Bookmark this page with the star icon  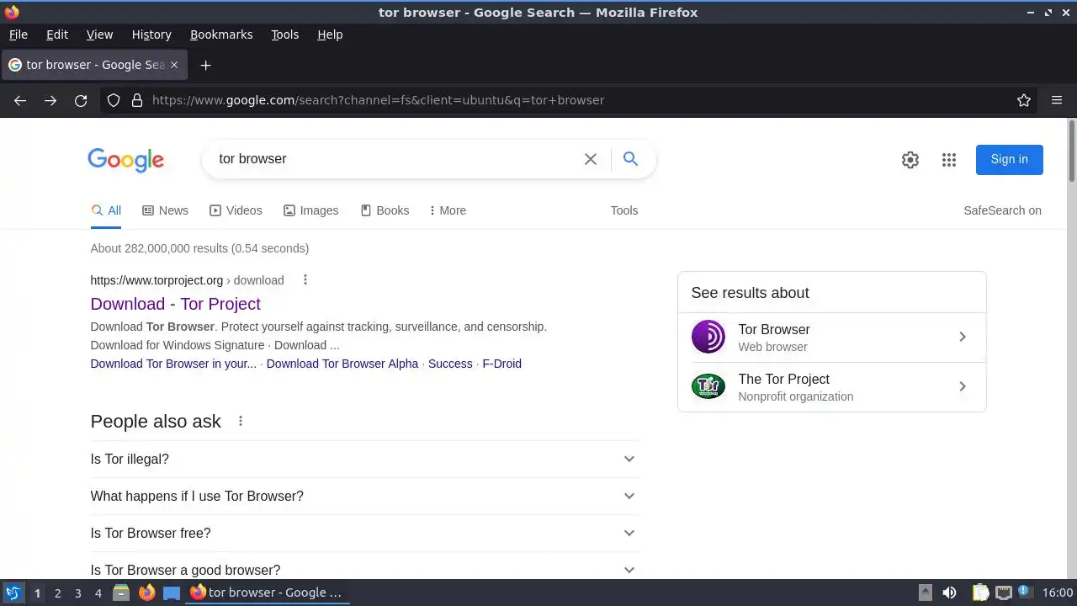1024,100
